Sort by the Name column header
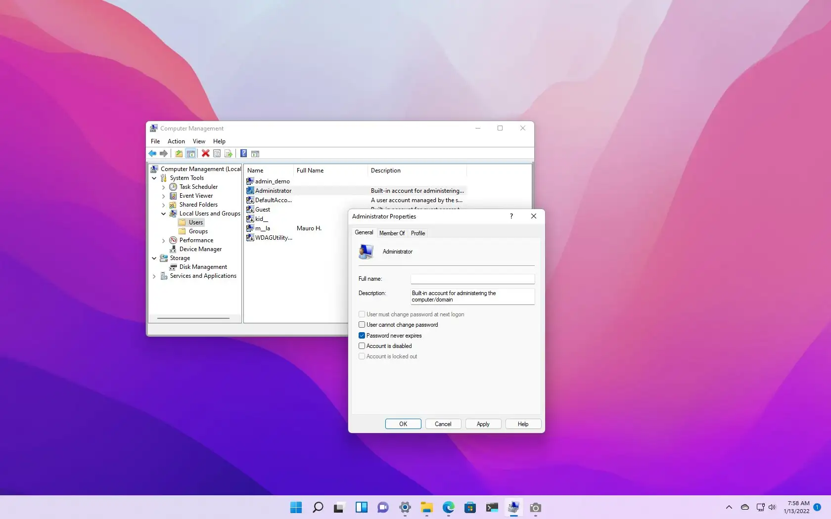The image size is (831, 519). tap(269, 171)
